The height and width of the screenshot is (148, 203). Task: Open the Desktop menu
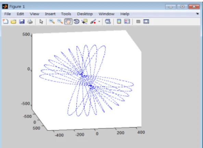(85, 14)
